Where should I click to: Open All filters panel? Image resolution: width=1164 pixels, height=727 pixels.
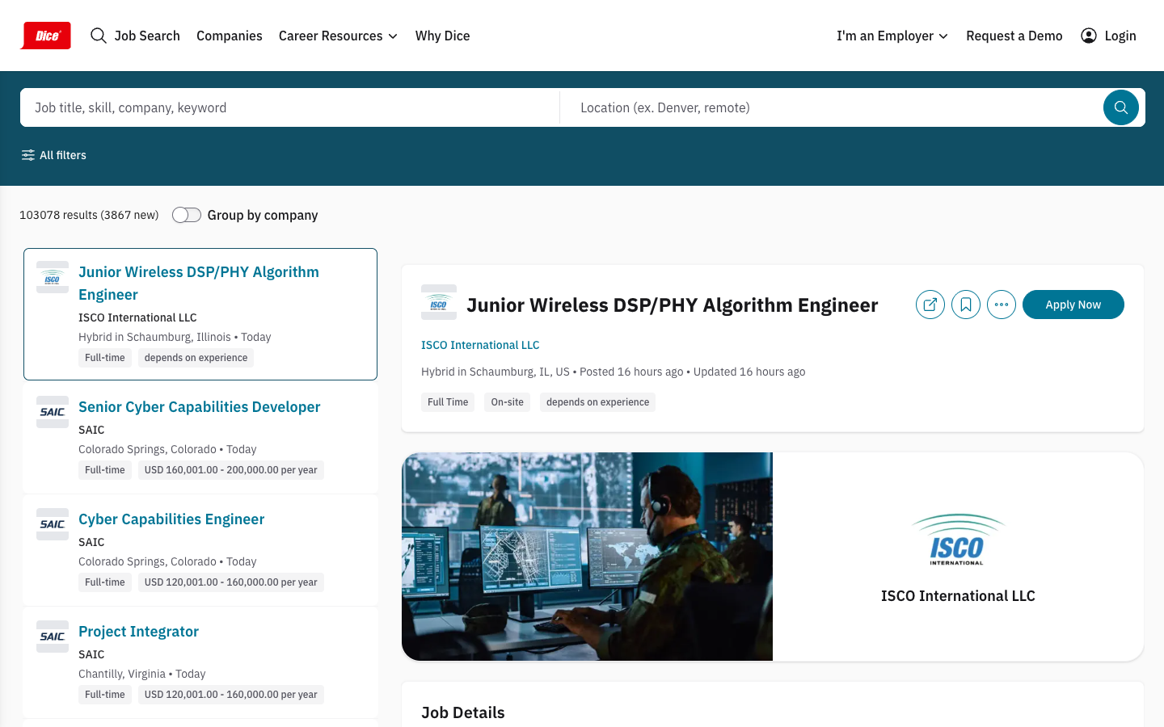[54, 155]
